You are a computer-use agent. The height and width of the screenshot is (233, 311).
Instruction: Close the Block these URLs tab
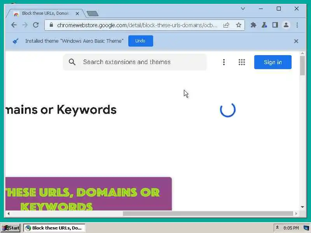pyautogui.click(x=77, y=14)
